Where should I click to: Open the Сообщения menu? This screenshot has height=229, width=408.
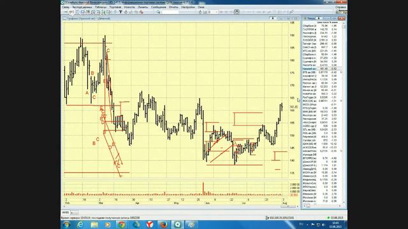[x=159, y=7]
